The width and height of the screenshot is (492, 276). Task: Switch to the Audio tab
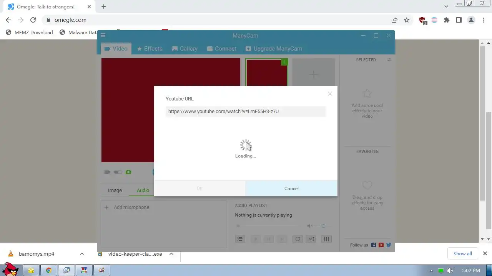tap(143, 190)
